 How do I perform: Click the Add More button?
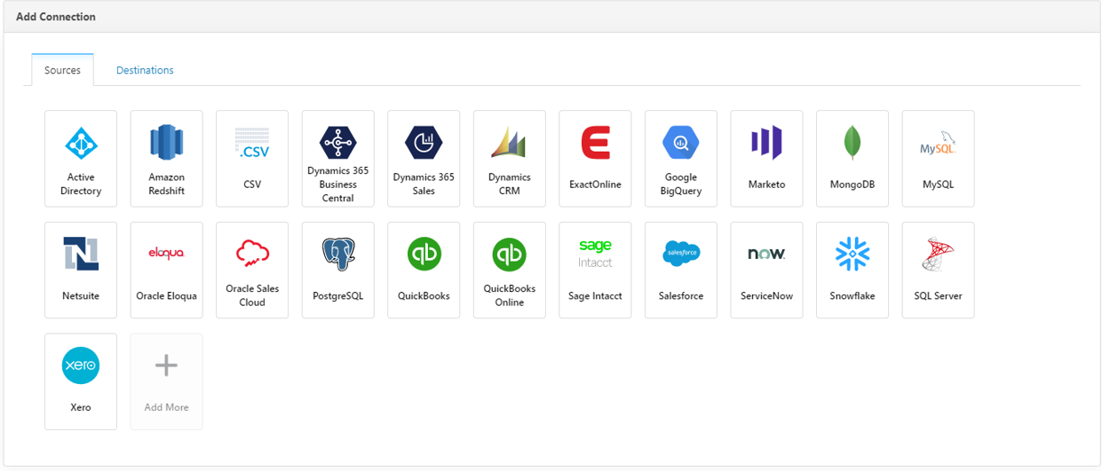166,381
